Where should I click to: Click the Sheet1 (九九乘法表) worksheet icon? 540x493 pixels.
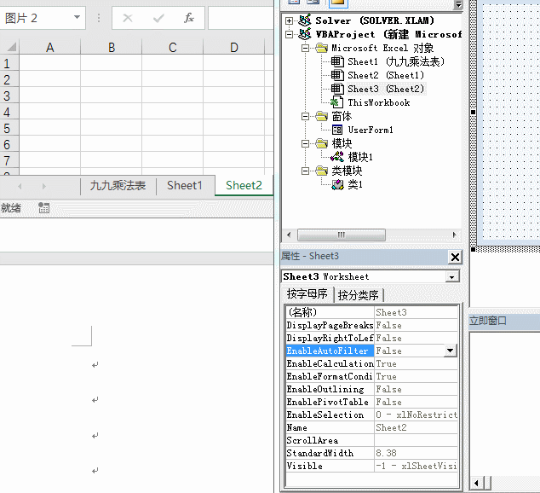click(x=337, y=61)
